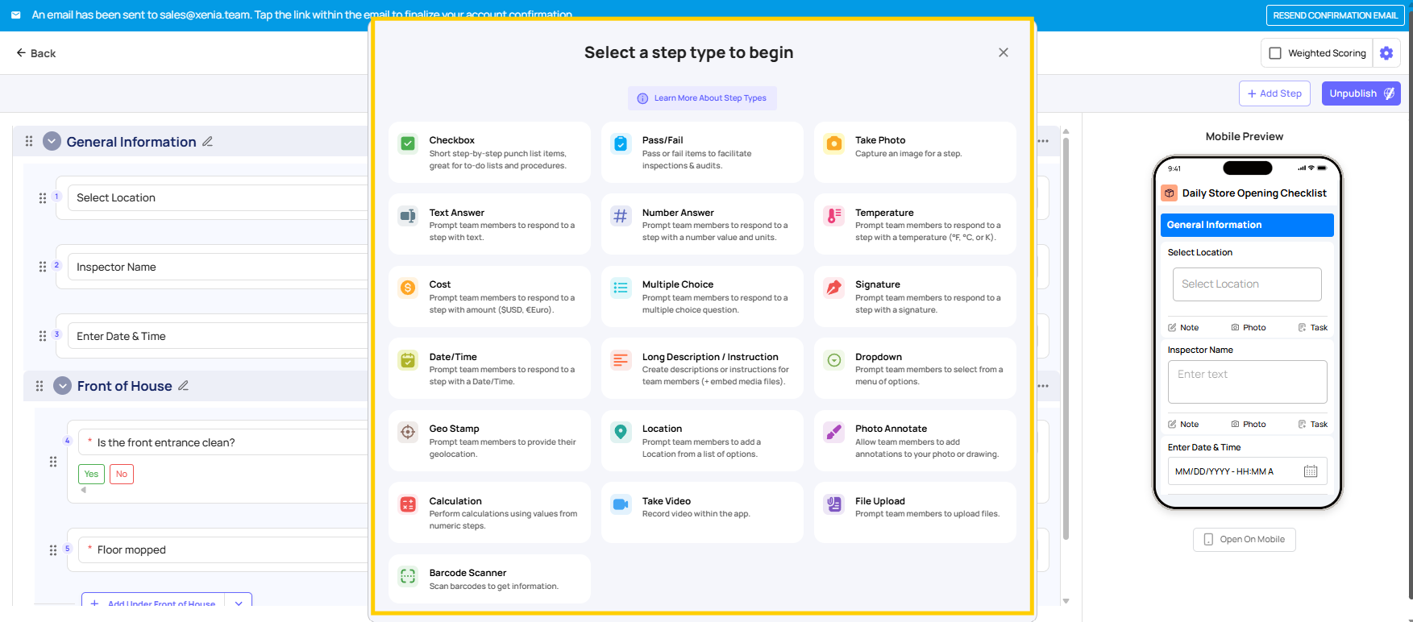Pick the Take Photo camera icon
This screenshot has width=1413, height=622.
[834, 144]
